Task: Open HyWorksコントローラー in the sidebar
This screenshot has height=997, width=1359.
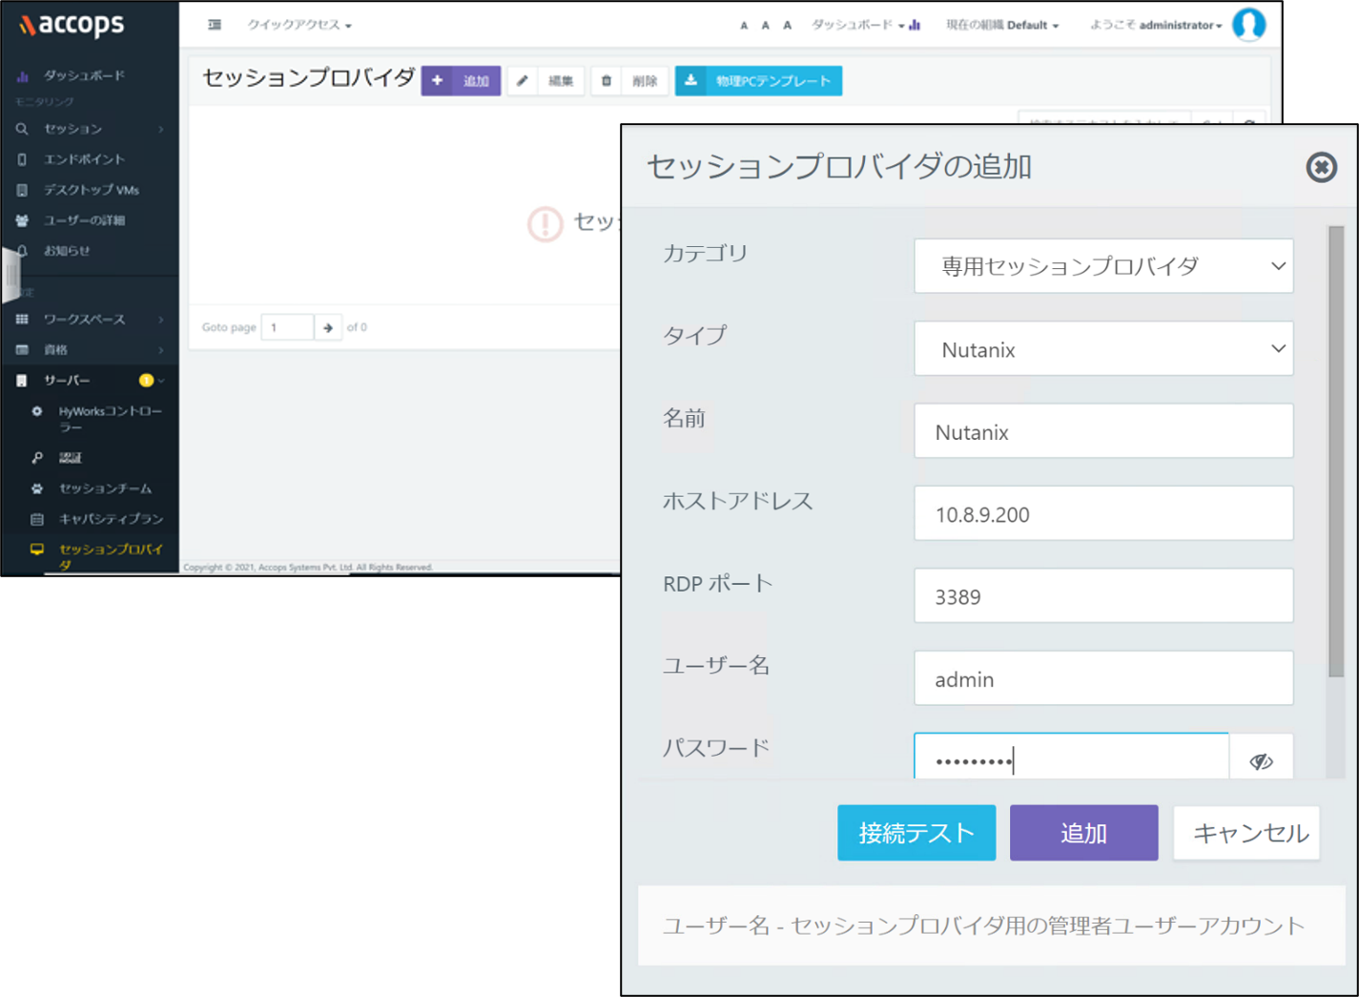Action: tap(110, 419)
